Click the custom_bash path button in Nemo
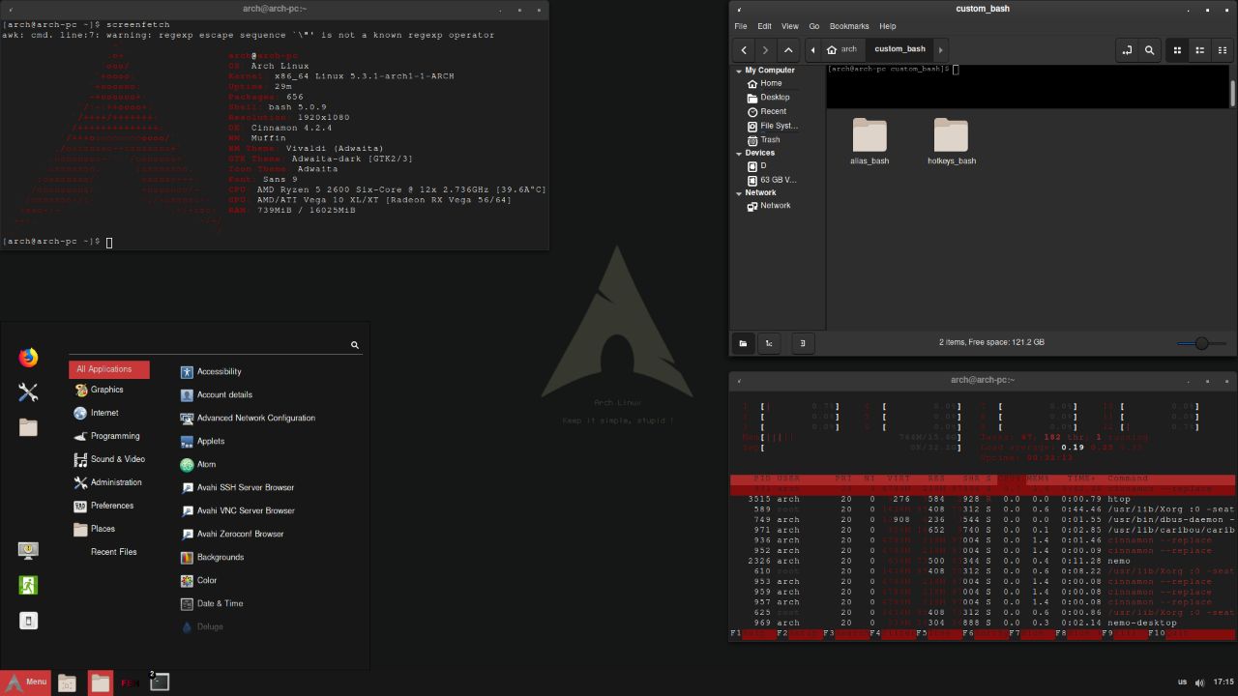The width and height of the screenshot is (1238, 696). [899, 49]
